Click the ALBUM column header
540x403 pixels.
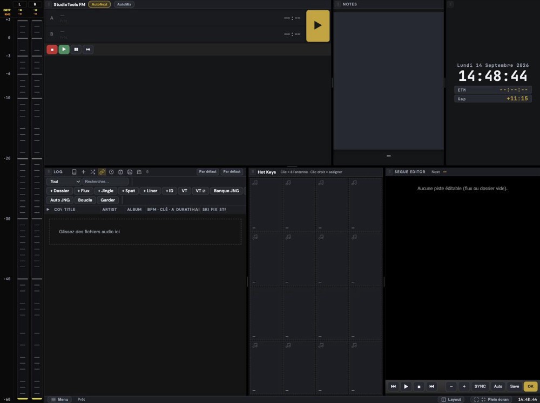(x=134, y=209)
